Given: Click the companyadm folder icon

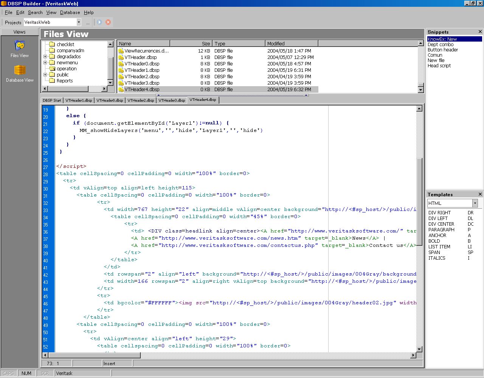Looking at the screenshot, I should 52,50.
